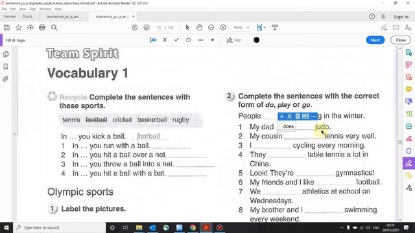Select the dot tool
Viewport: 415px width, 233px height.
(212, 40)
